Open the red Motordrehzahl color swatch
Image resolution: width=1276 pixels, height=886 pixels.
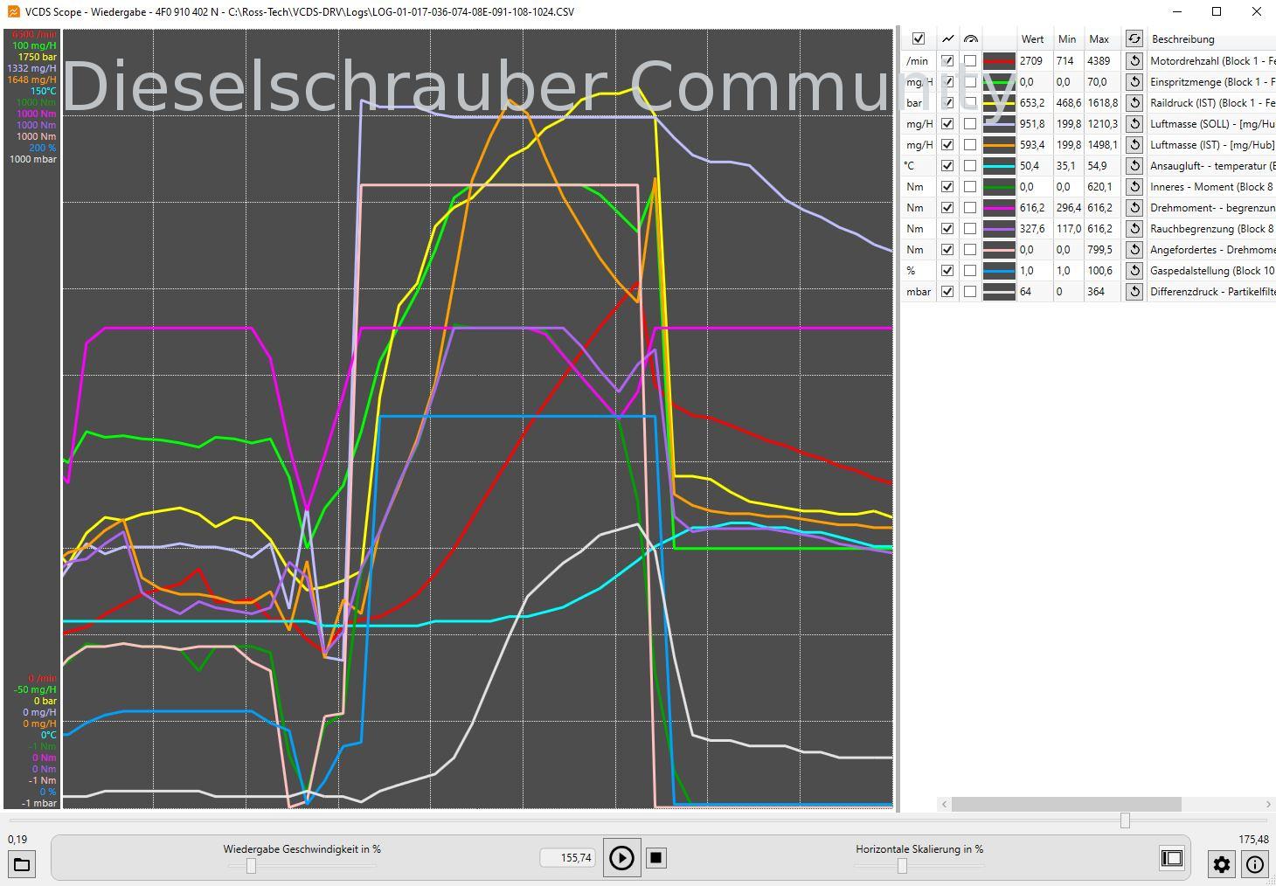click(x=999, y=61)
